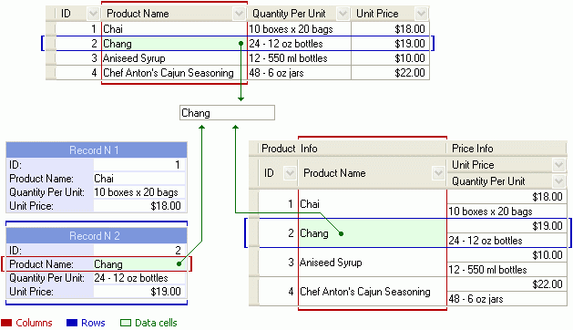Open Unit Price filter dropdown in top grid

[x=421, y=14]
